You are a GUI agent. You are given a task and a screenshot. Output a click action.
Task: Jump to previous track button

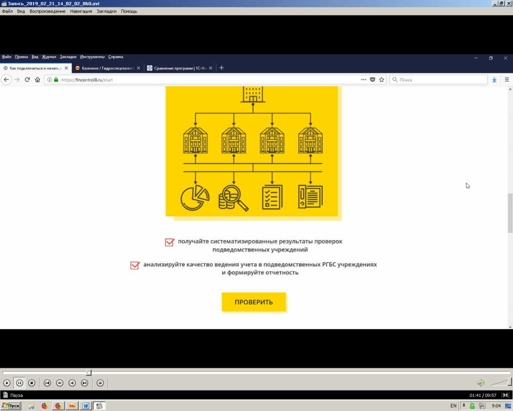tap(47, 383)
